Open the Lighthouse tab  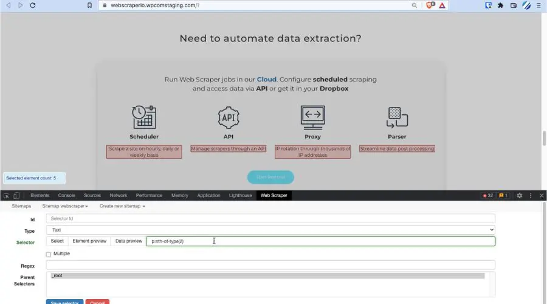[x=240, y=195]
